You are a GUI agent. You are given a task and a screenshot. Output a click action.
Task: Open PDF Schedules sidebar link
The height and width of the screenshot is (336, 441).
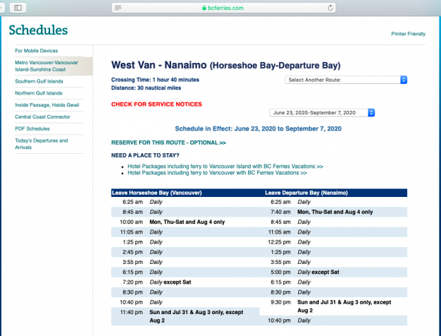33,128
